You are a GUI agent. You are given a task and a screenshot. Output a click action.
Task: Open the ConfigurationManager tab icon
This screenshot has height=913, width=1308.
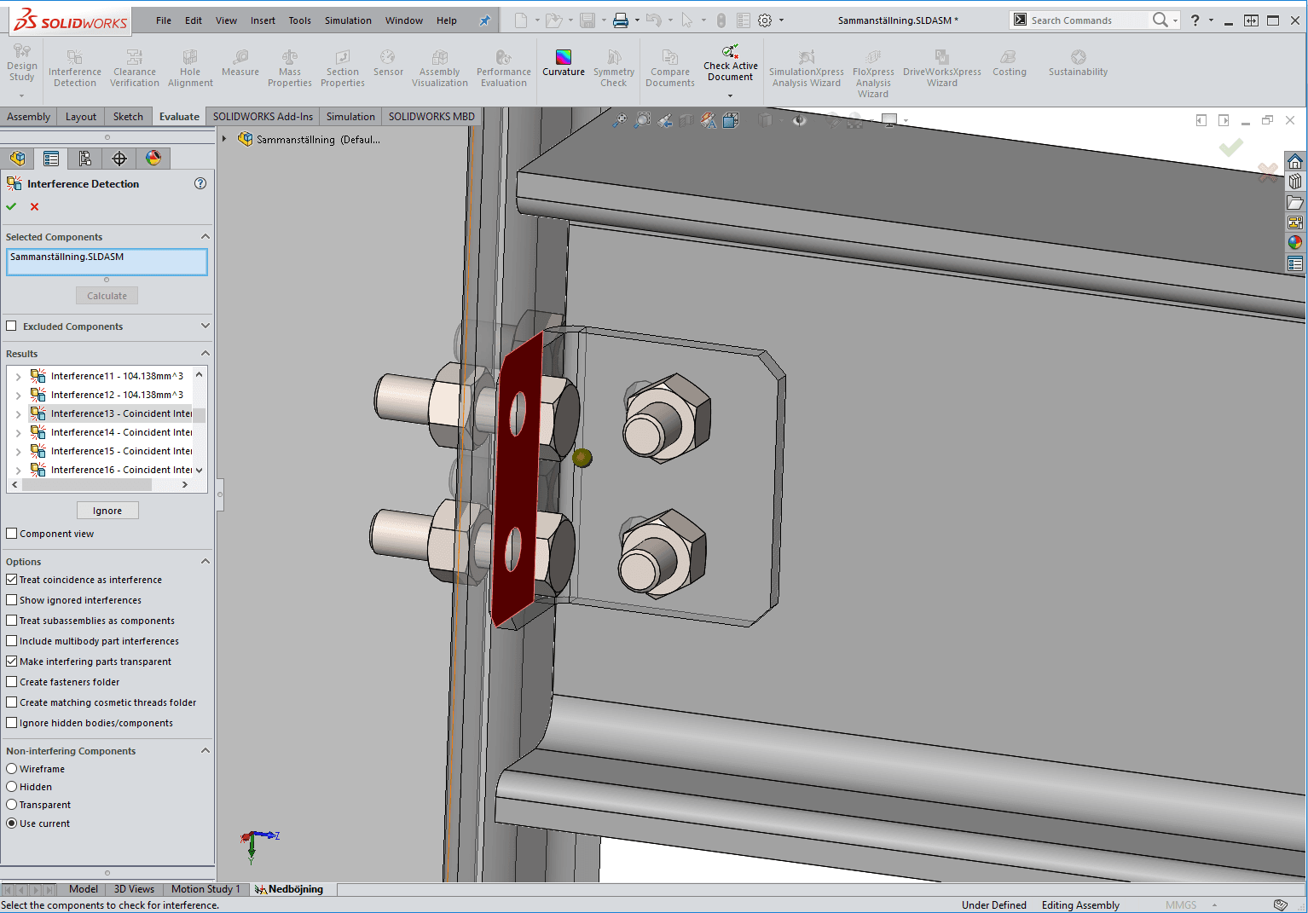click(x=85, y=159)
